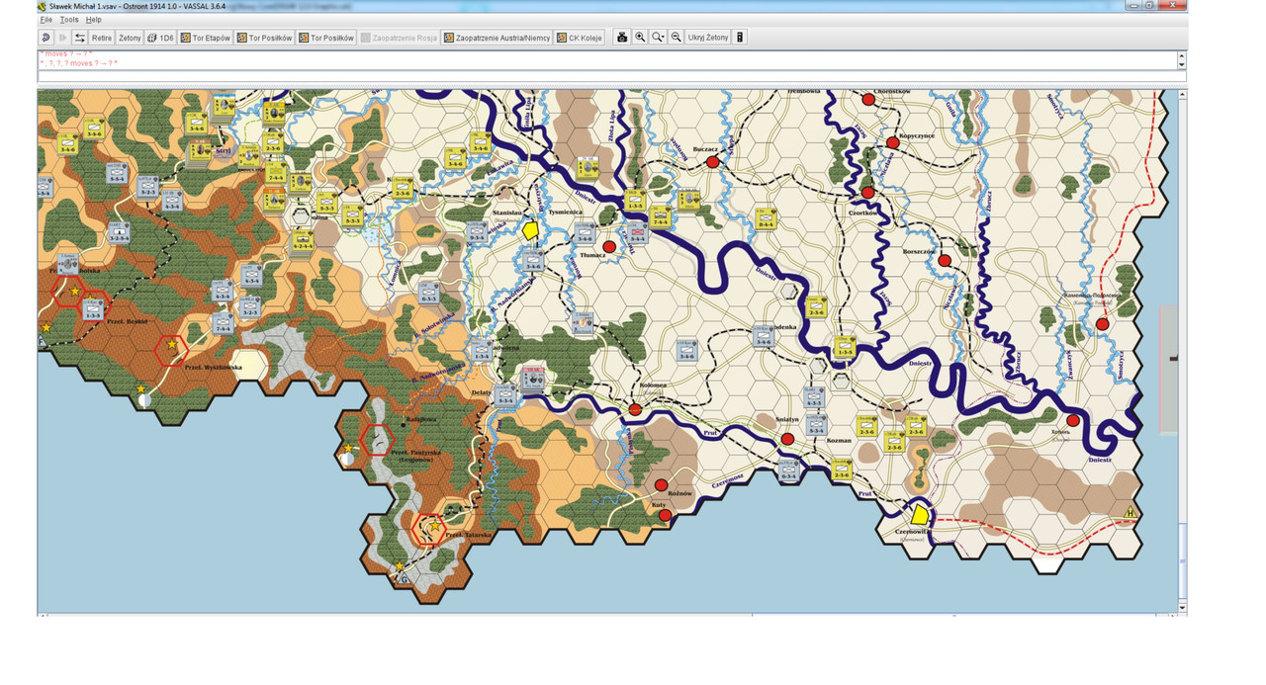Click the map's vertical scrollbar

point(1183,351)
